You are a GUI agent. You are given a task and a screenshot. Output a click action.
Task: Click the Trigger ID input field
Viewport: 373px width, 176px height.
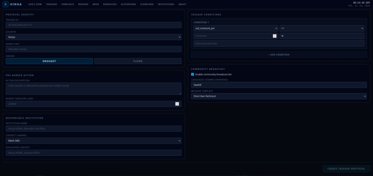click(93, 25)
